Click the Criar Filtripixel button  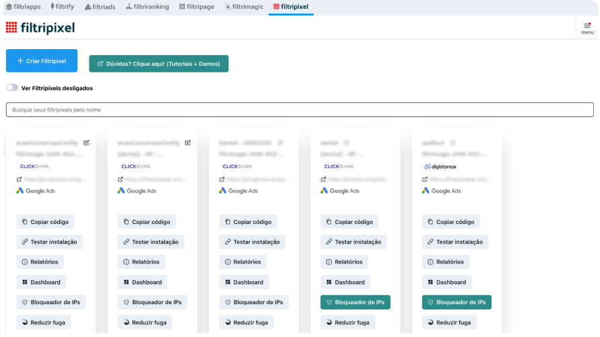42,61
